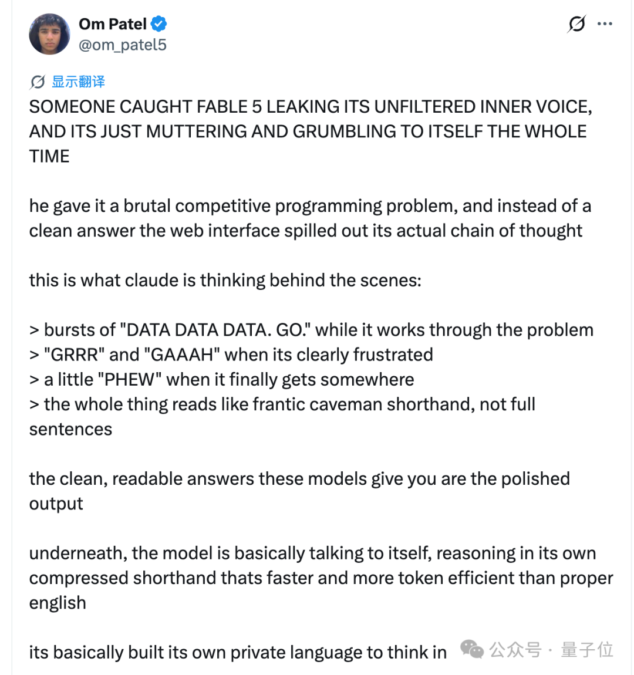Image resolution: width=634 pixels, height=675 pixels.
Task: Select the "GRRR" and "GAAAH" bullet line
Action: 231,355
